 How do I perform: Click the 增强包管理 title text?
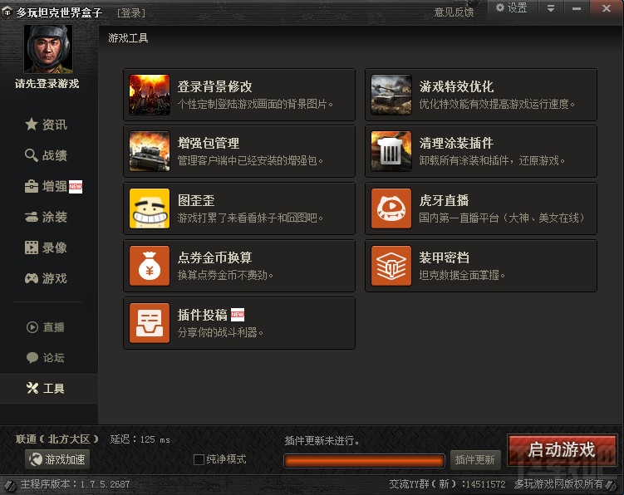click(209, 143)
